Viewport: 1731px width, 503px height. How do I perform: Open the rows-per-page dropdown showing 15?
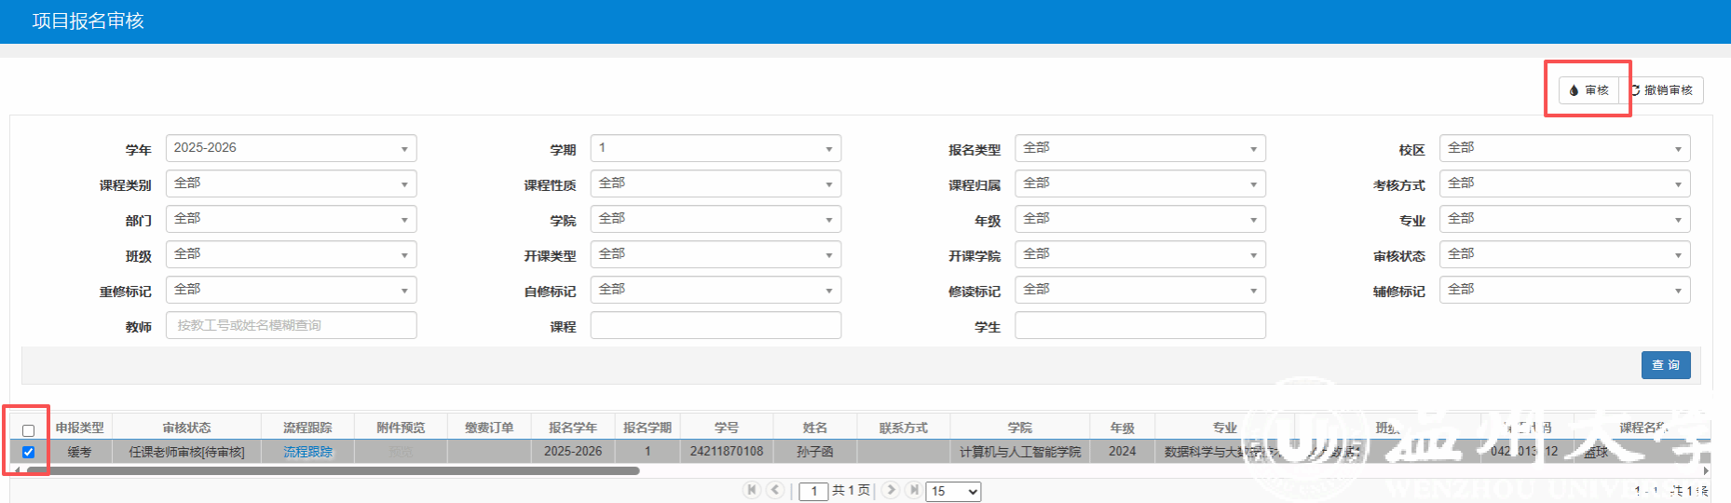tap(953, 491)
